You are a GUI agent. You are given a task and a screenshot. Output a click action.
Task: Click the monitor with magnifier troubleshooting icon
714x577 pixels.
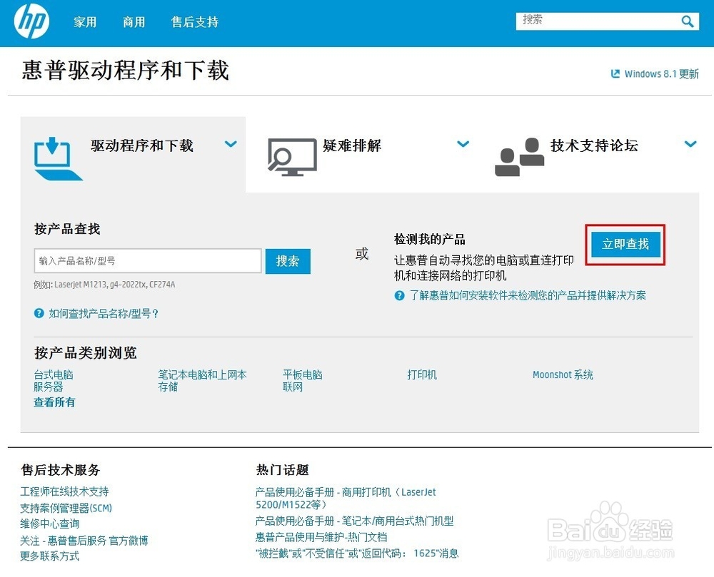click(x=292, y=157)
